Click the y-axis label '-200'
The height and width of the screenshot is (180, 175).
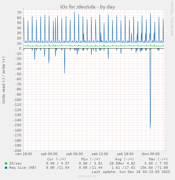coord(17,150)
